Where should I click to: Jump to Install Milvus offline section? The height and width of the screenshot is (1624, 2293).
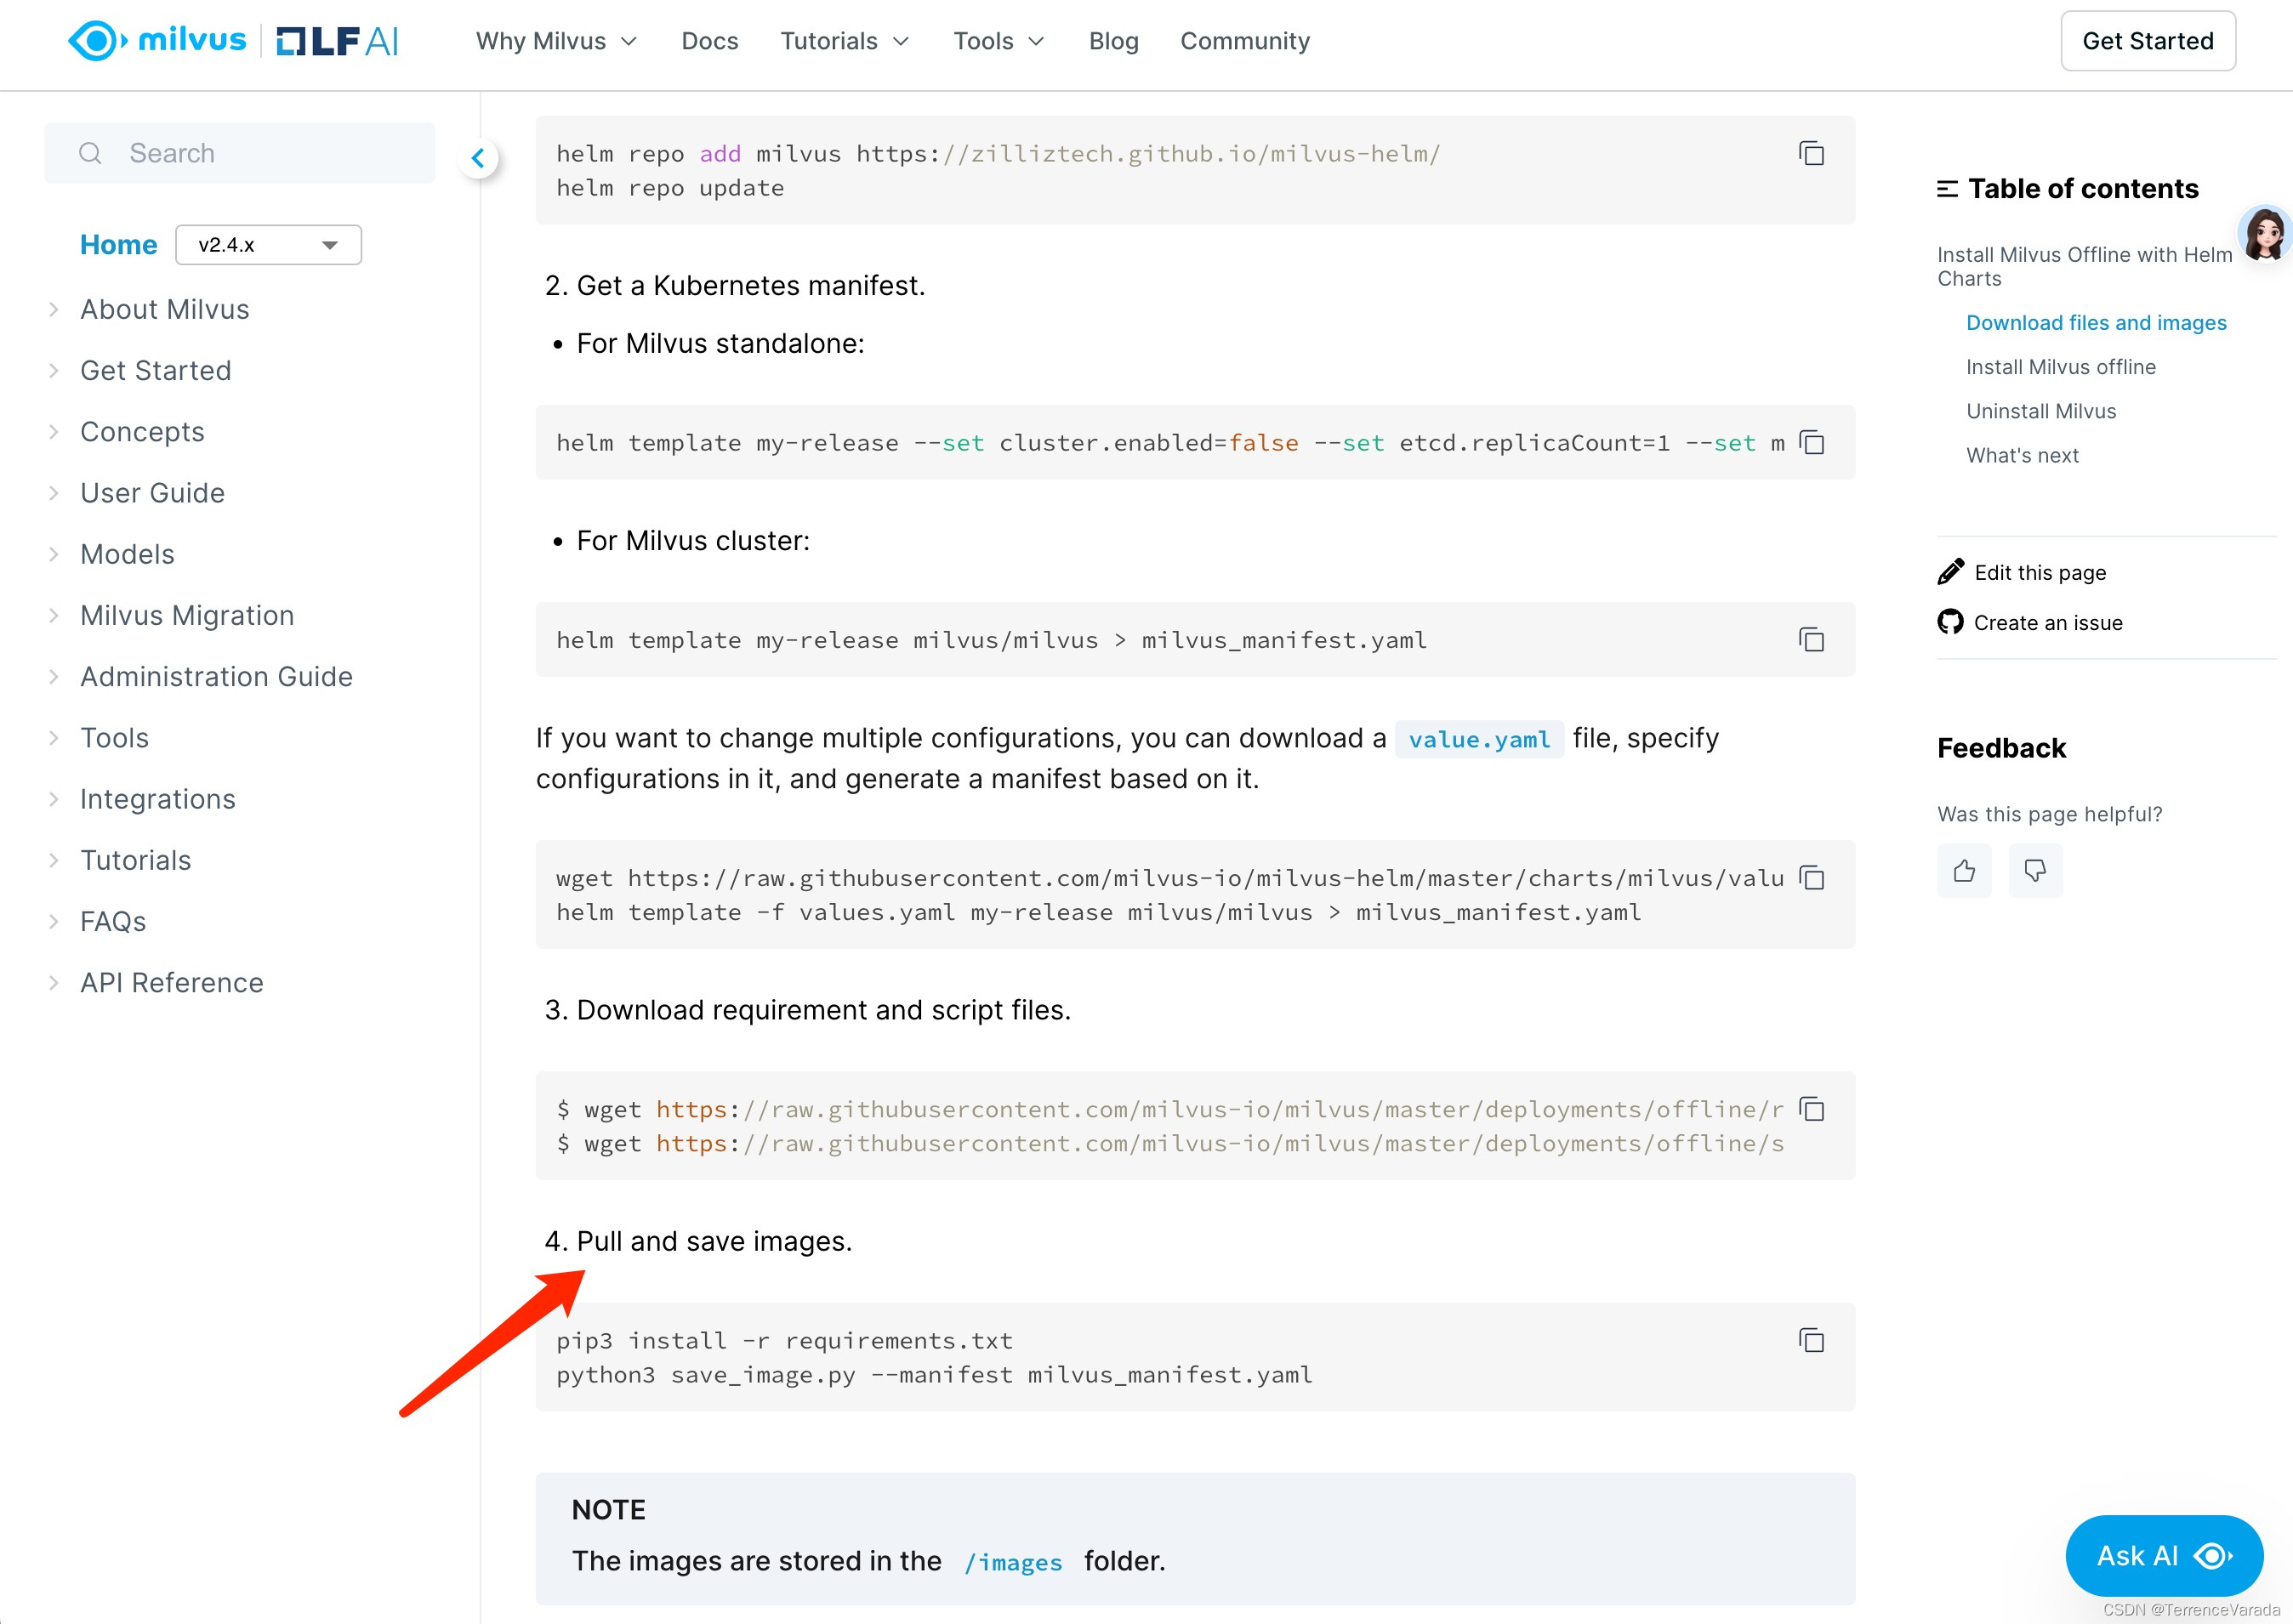tap(2060, 367)
